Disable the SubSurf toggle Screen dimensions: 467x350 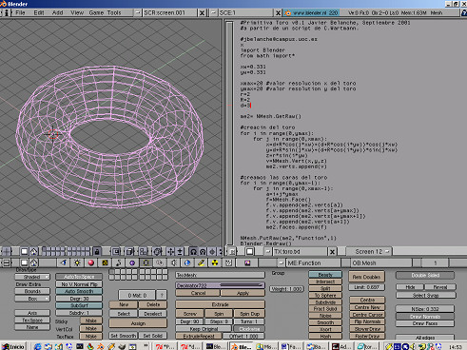79,305
